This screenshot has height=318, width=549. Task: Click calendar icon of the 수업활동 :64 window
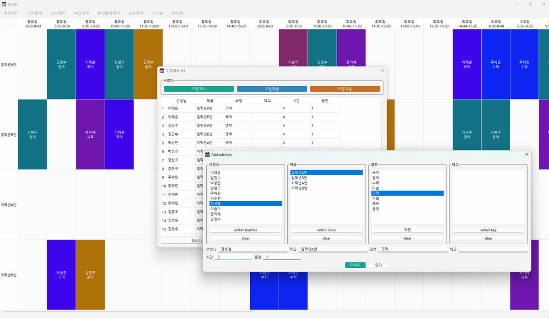click(x=161, y=71)
